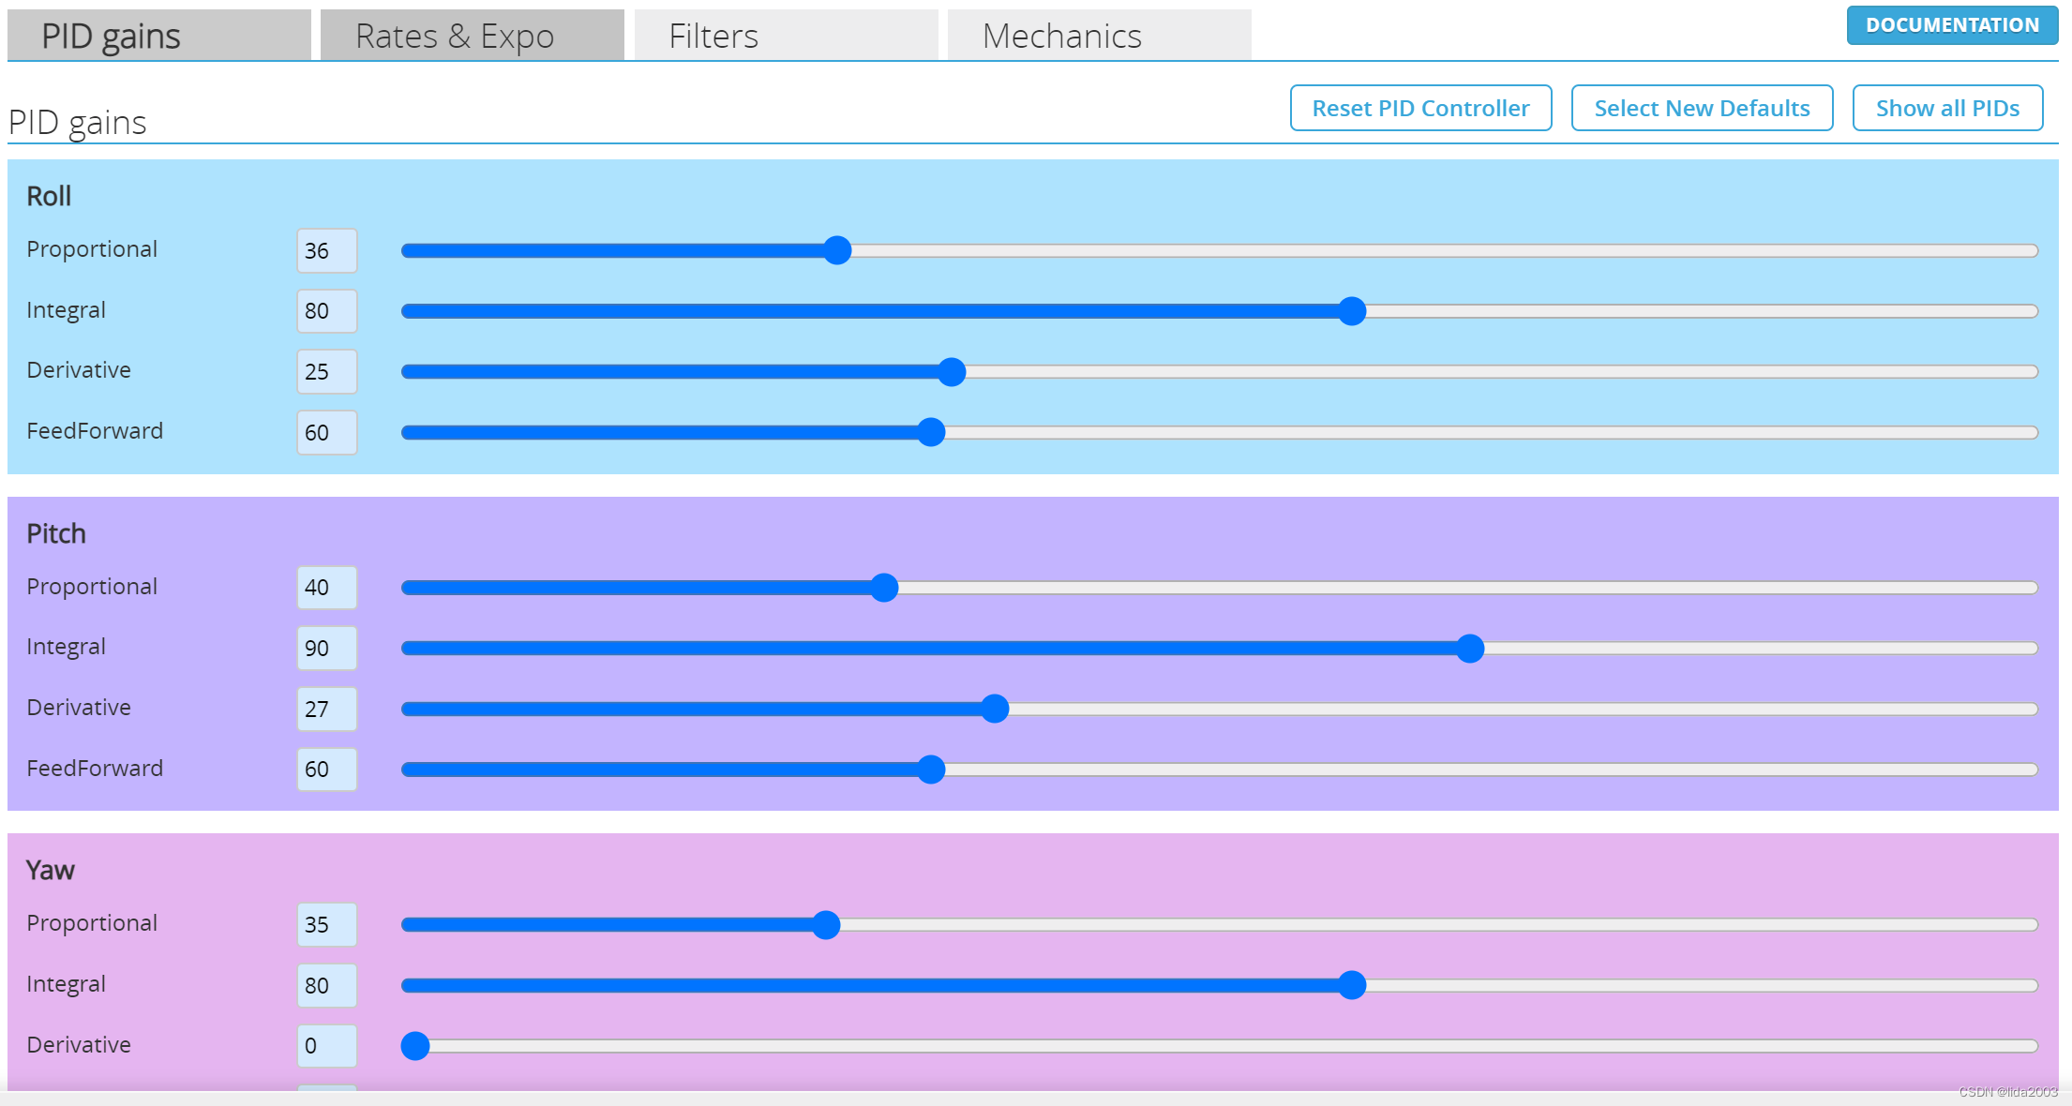2072x1106 pixels.
Task: Focus the Roll Proportional value field
Action: tap(326, 250)
